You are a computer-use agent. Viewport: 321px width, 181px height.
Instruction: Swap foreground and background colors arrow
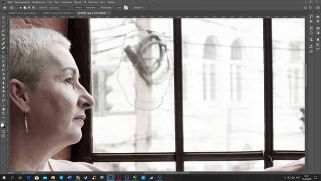click(x=5, y=122)
